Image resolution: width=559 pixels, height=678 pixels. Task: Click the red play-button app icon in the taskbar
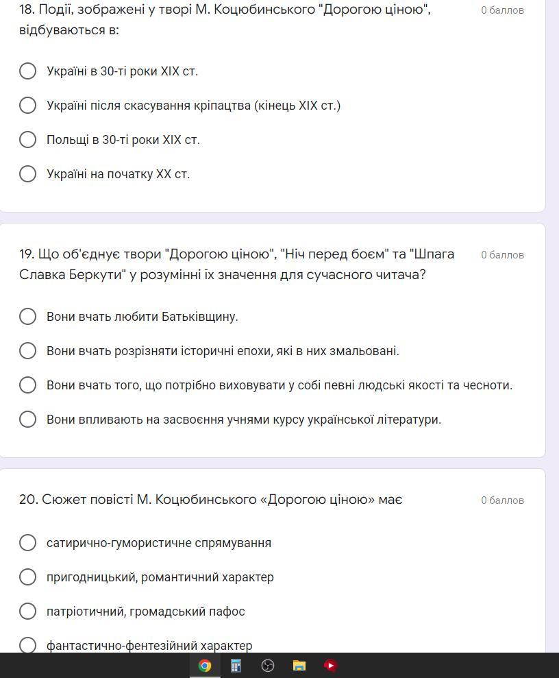click(331, 666)
